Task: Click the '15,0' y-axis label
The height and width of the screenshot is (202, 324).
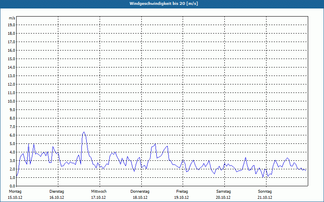Action: coord(11,59)
